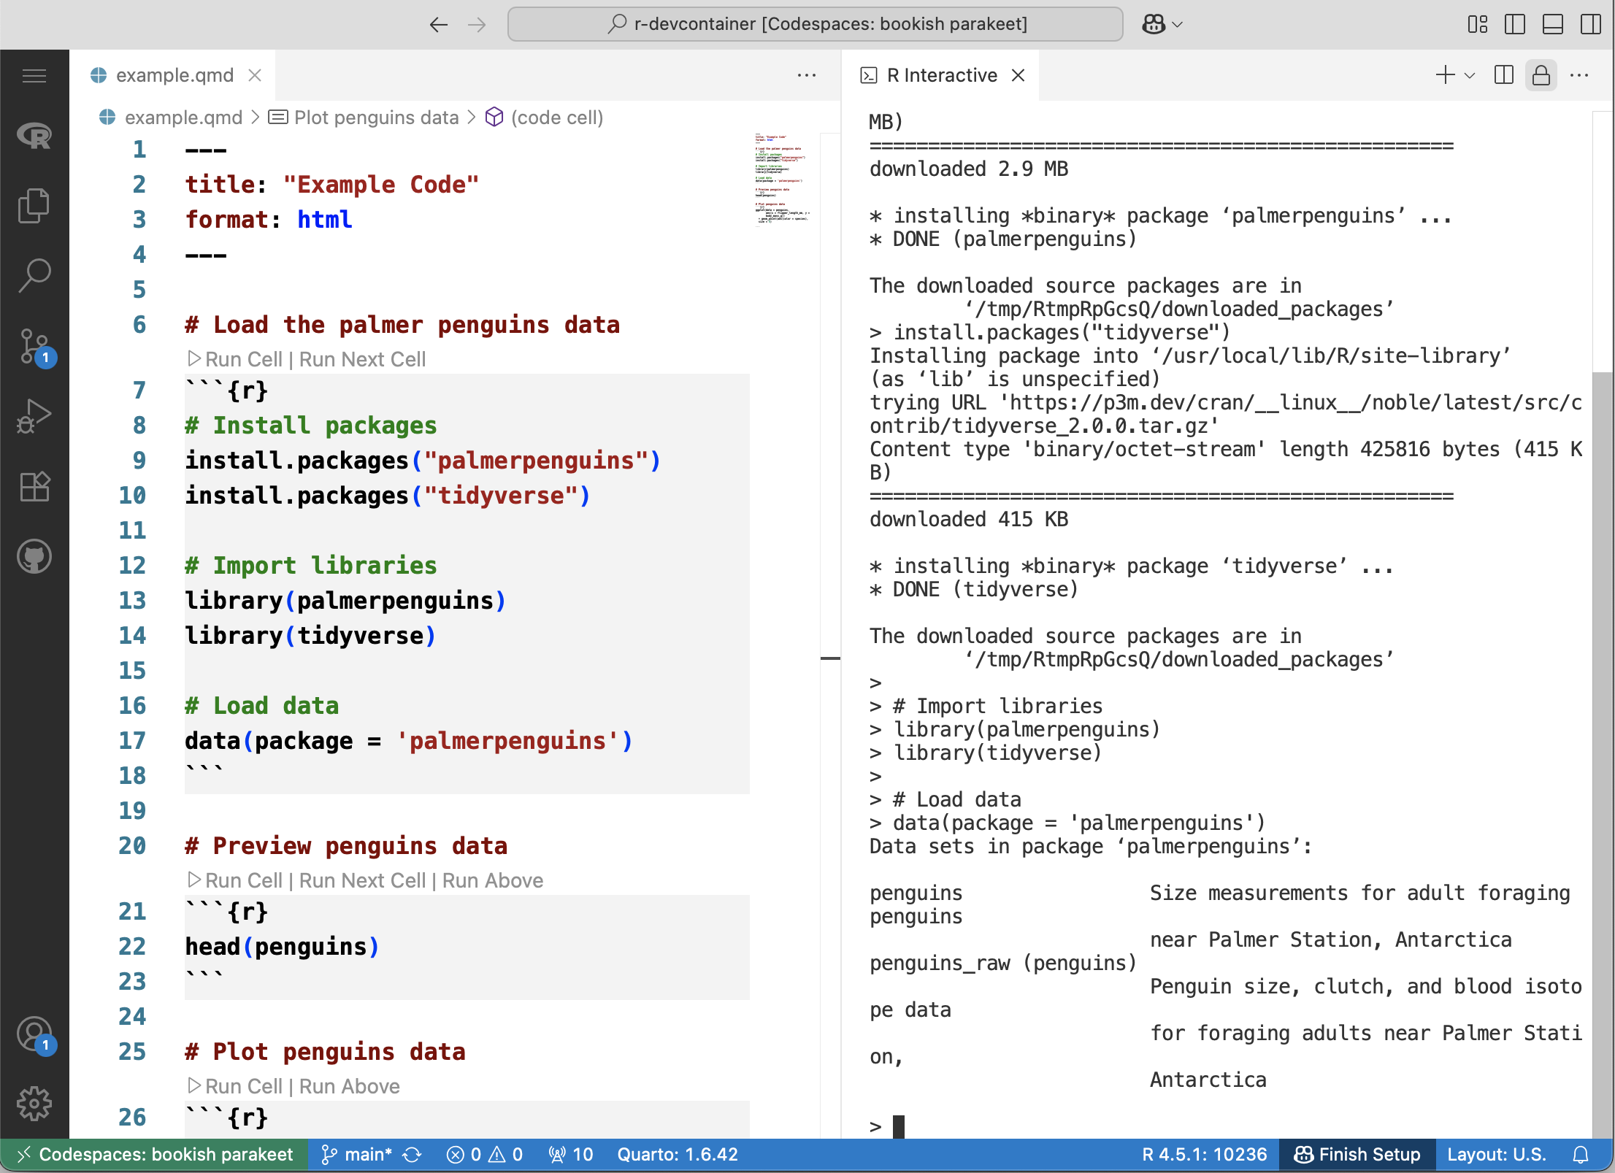This screenshot has height=1173, width=1615.
Task: Open the new terminal launch profile dropdown
Action: click(1470, 75)
